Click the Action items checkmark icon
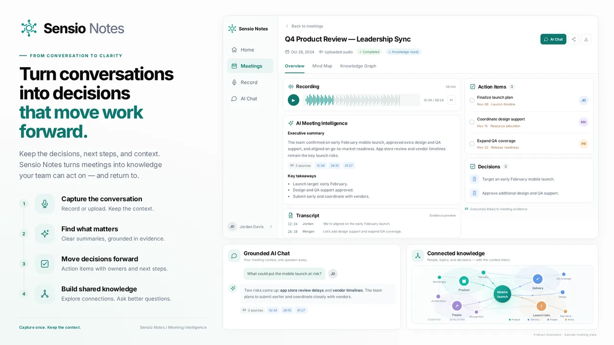This screenshot has width=614, height=345. 472,87
